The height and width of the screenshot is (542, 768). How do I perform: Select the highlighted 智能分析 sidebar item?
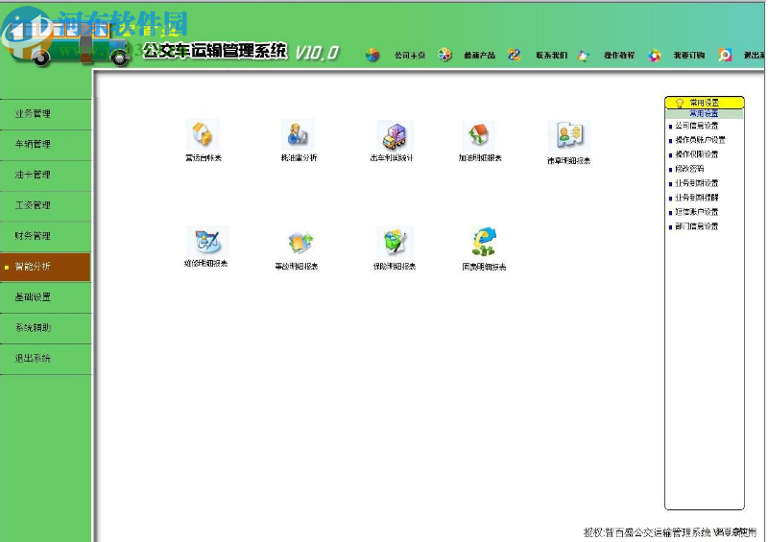45,267
